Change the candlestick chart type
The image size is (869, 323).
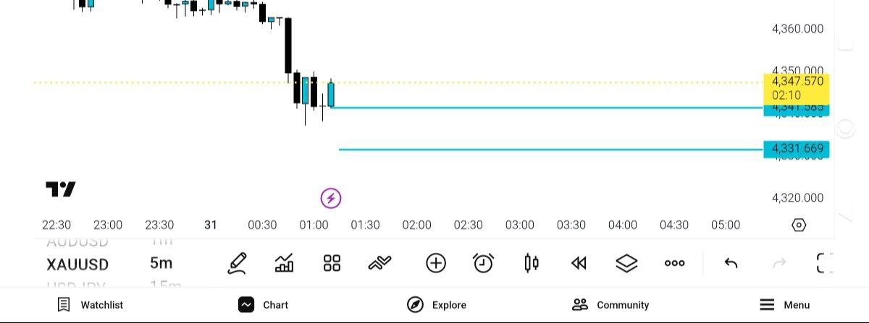coord(531,263)
